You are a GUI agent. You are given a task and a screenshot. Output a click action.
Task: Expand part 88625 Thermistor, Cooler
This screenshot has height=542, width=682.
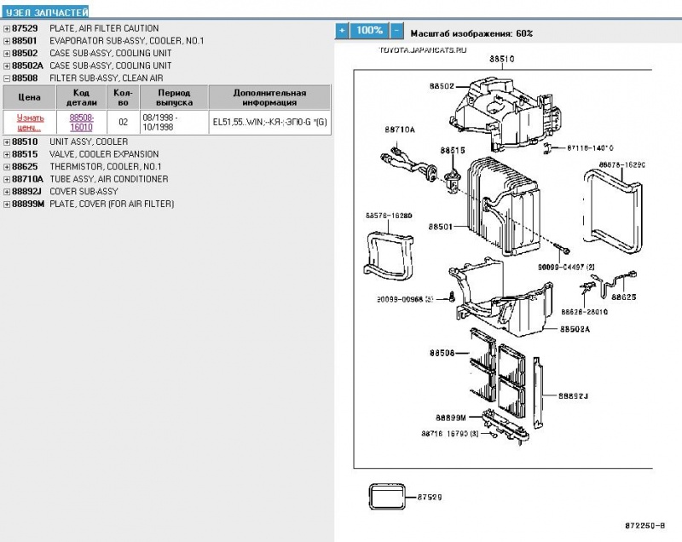tap(7, 167)
